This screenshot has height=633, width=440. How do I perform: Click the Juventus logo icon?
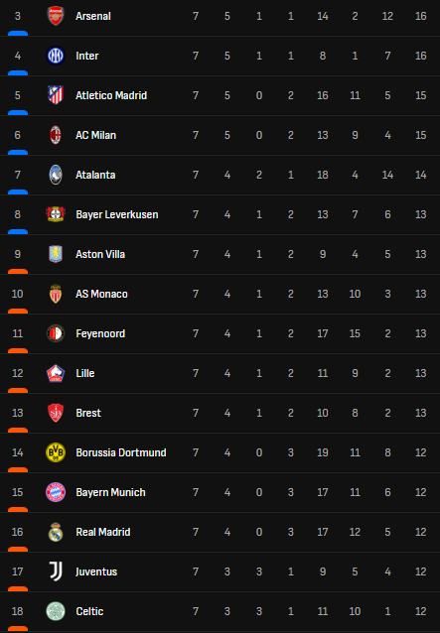(56, 571)
